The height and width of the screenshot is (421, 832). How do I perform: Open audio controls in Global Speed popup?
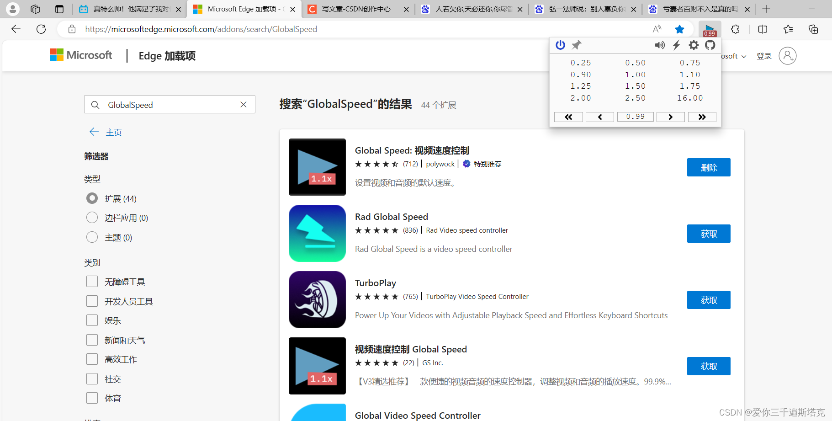pyautogui.click(x=660, y=45)
